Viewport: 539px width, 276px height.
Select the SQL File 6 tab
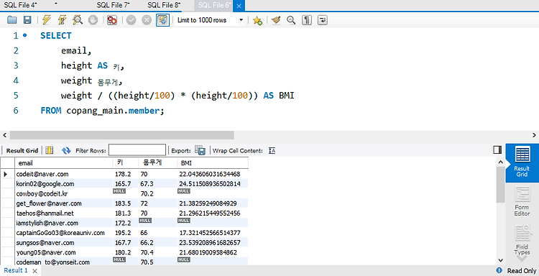[214, 5]
